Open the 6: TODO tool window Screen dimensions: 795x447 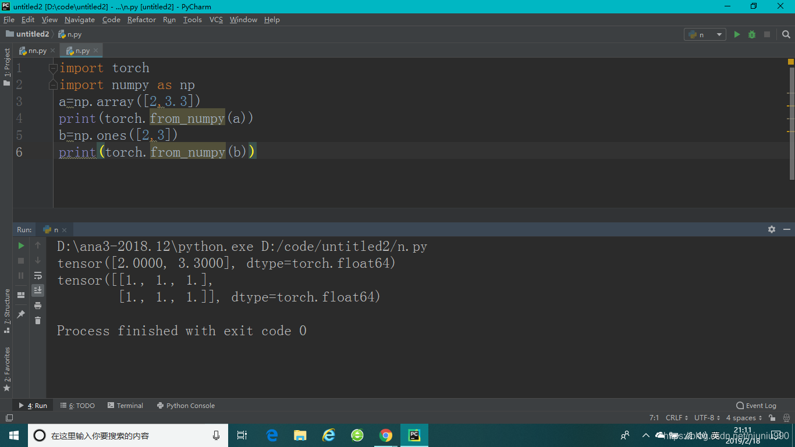coord(77,406)
